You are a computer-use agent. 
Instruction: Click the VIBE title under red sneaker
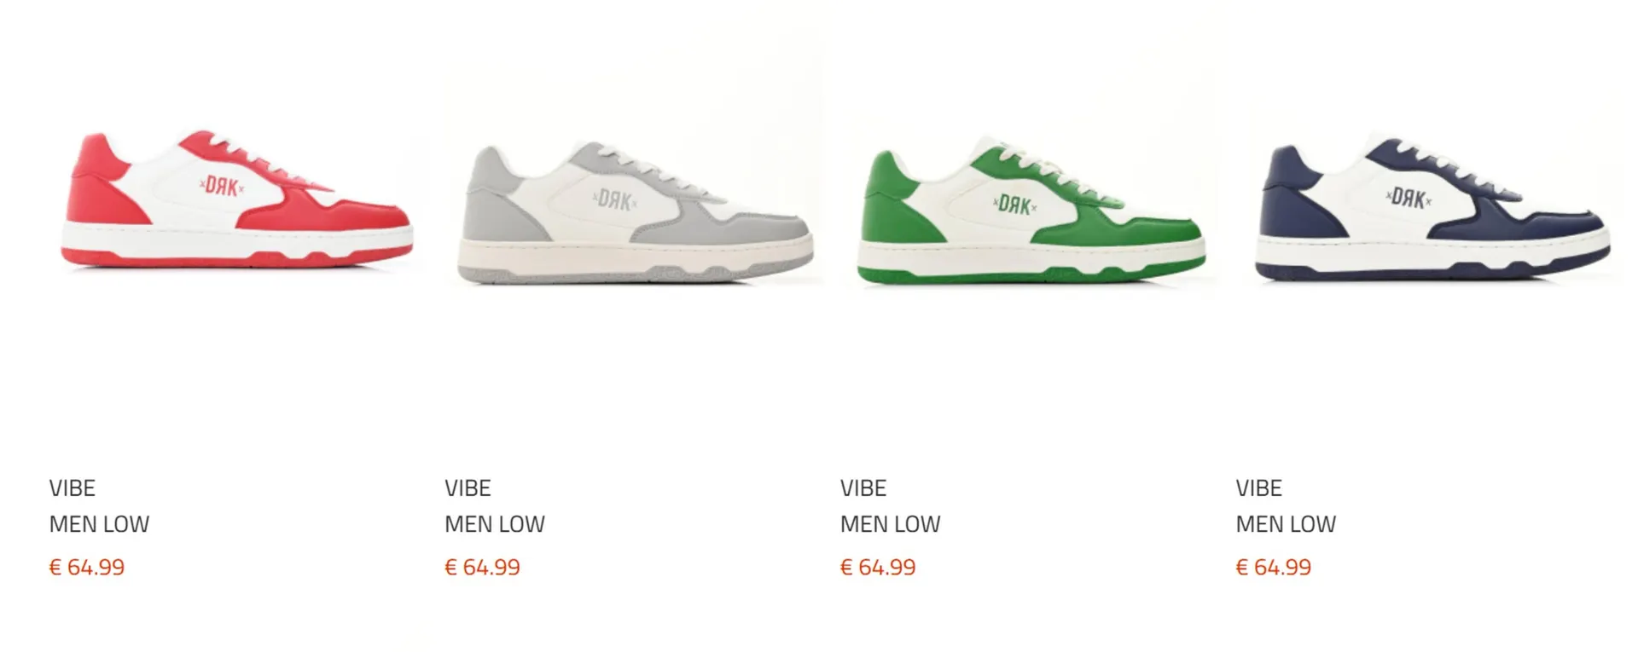point(73,488)
